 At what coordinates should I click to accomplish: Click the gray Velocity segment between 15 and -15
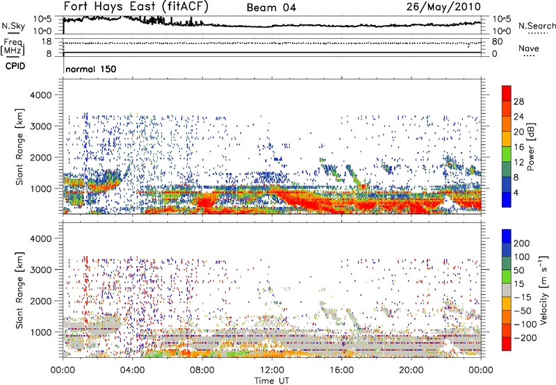[507, 290]
